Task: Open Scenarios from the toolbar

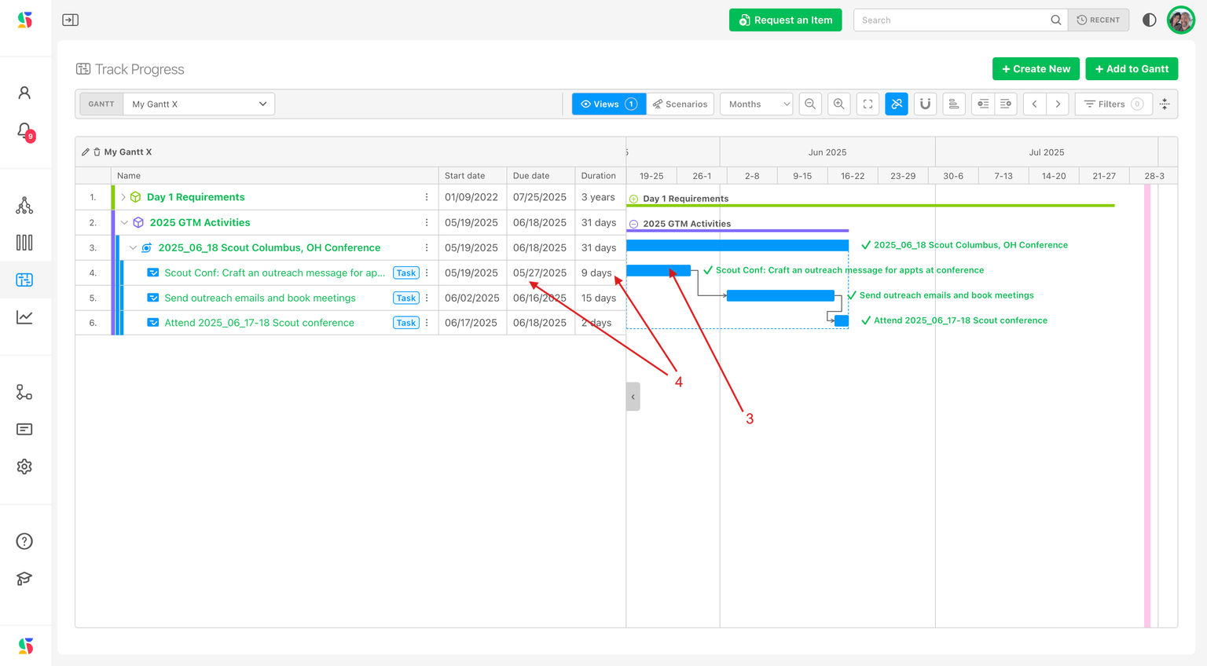Action: pyautogui.click(x=680, y=104)
